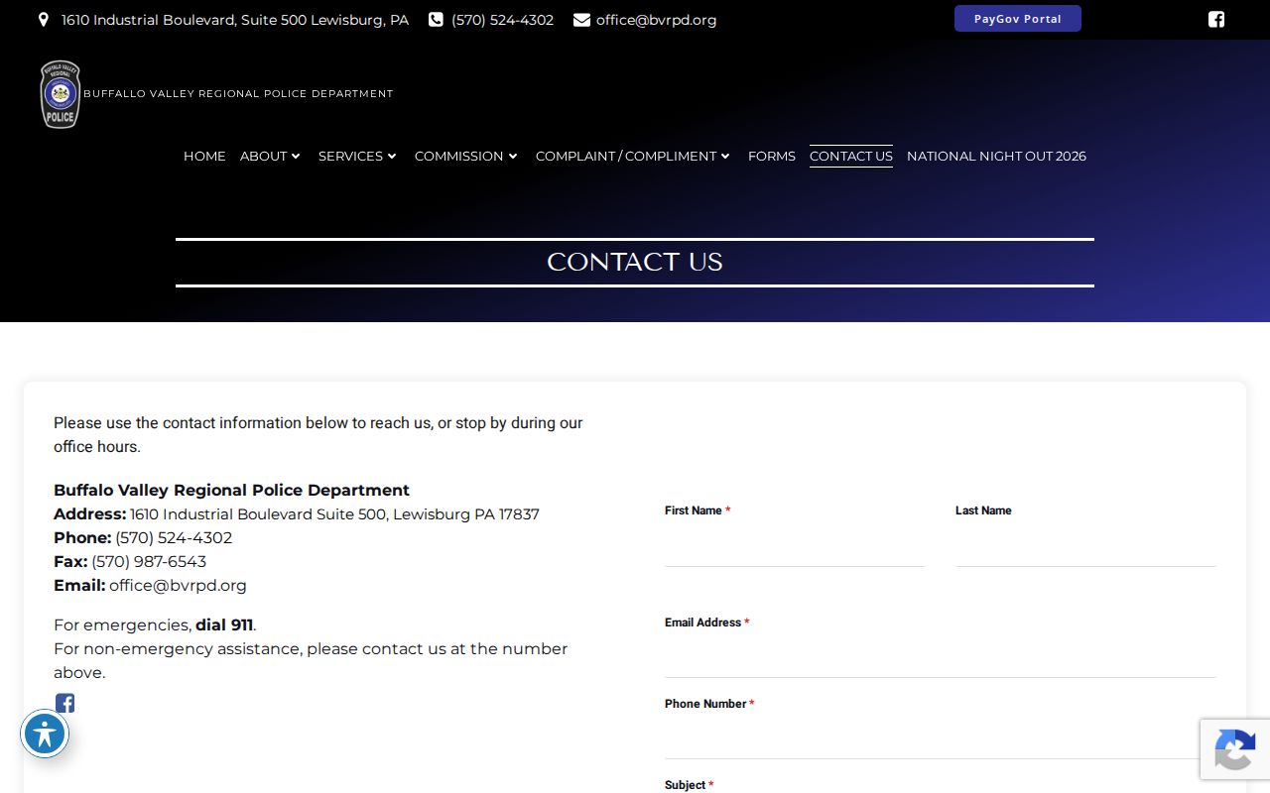Viewport: 1270px width, 793px height.
Task: Open the accessibility toolbar button
Action: (45, 735)
